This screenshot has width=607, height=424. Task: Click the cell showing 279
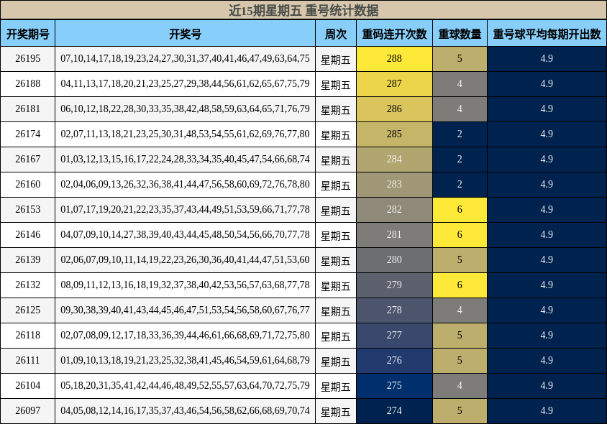(x=394, y=285)
